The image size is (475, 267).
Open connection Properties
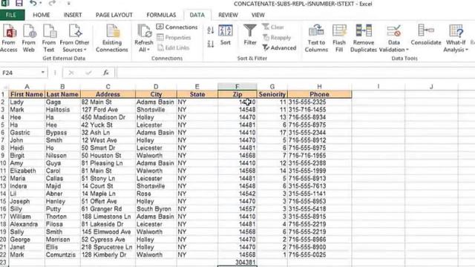(x=174, y=38)
